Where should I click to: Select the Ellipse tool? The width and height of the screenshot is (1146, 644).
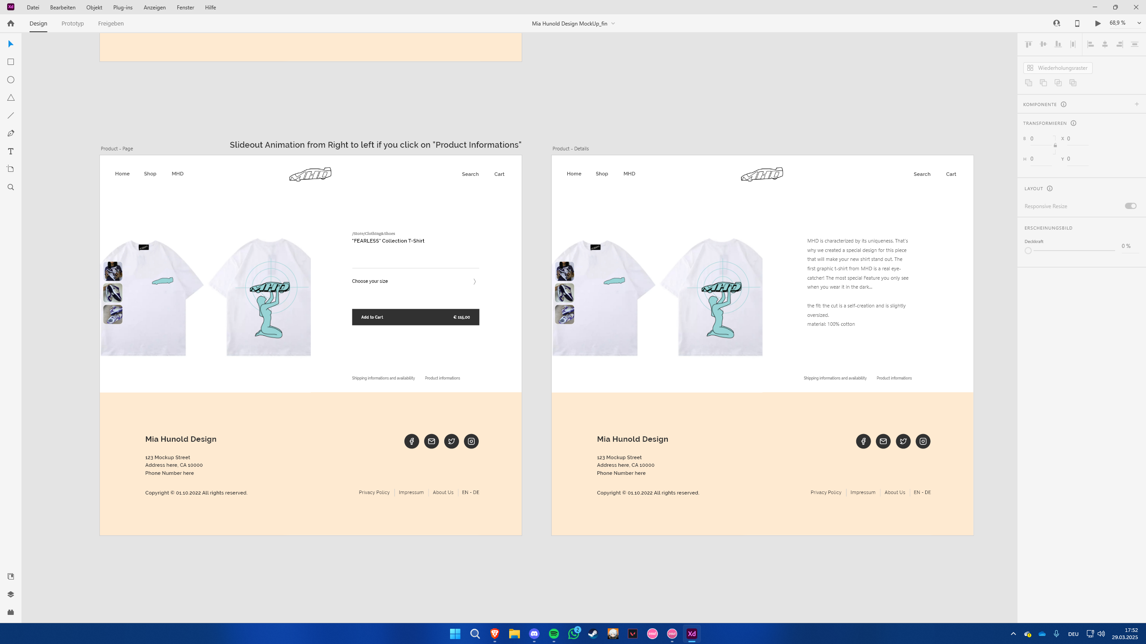pos(11,80)
